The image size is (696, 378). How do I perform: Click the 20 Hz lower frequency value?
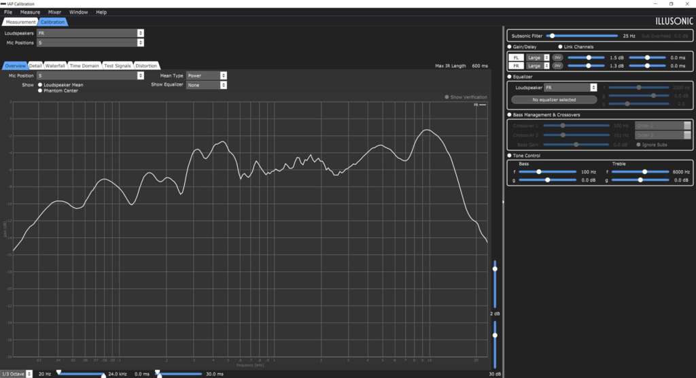44,374
